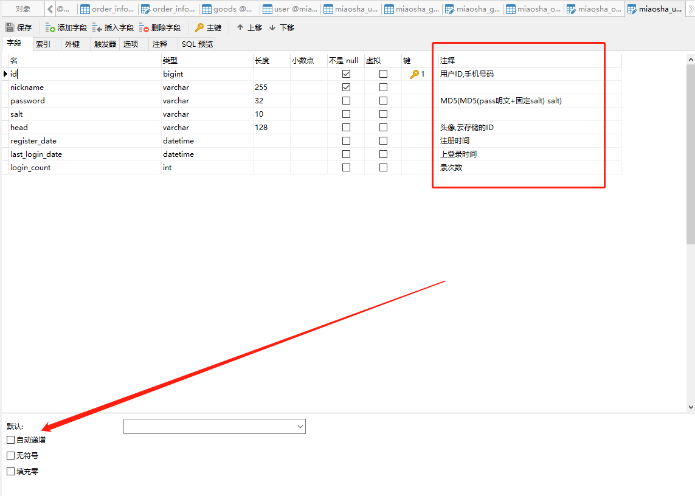The width and height of the screenshot is (695, 496).
Task: Click the comment 注册时间
Action: pos(455,140)
